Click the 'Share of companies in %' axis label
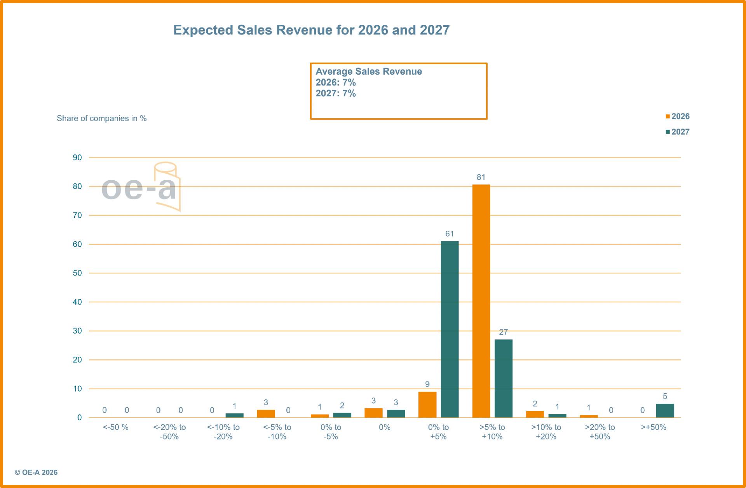746x488 pixels. (x=101, y=119)
